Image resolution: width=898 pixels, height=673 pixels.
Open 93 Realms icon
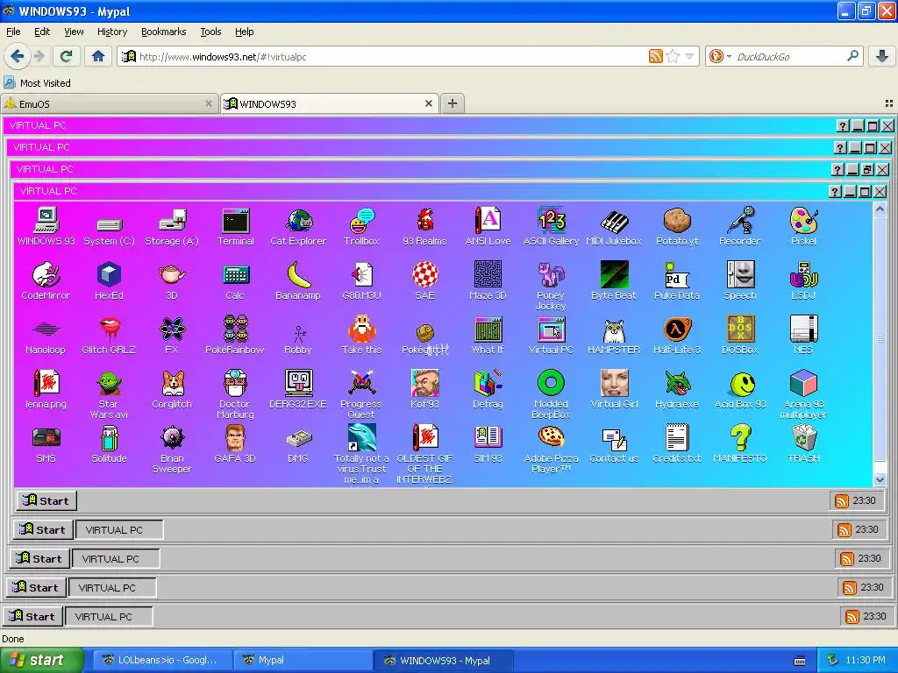[424, 227]
